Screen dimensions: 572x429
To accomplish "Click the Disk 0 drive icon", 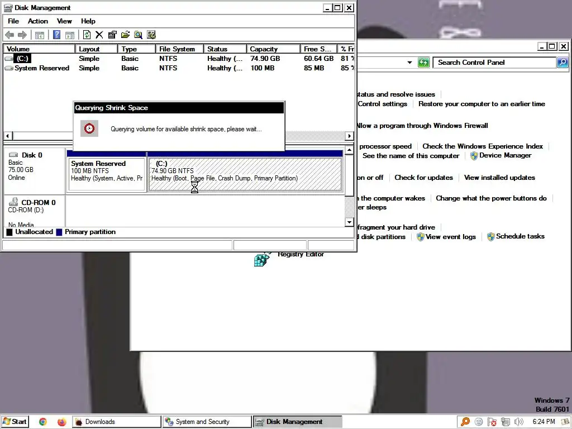I will point(13,155).
